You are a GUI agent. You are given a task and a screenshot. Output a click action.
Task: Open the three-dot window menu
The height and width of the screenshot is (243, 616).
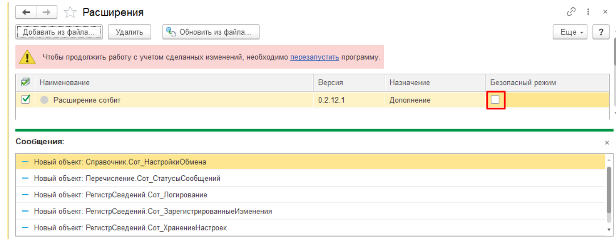588,12
